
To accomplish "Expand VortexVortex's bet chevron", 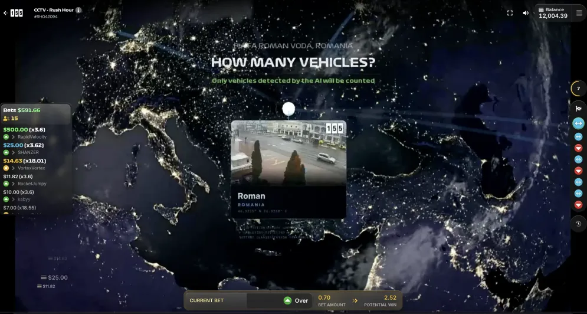I will [x=14, y=168].
